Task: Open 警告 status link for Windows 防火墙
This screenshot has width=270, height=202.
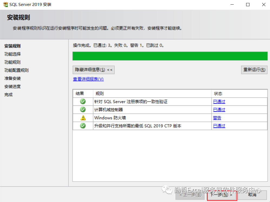Action: 217,118
